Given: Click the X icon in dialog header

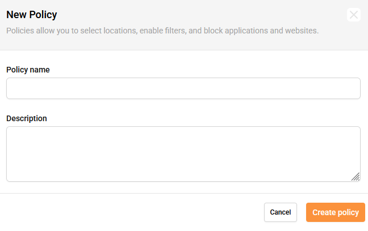Looking at the screenshot, I should click(x=354, y=15).
